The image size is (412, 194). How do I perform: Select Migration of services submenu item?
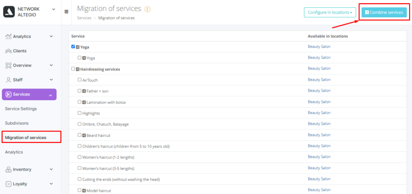coord(26,138)
